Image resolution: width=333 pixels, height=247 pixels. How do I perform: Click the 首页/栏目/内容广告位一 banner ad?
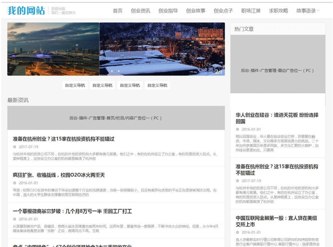pos(116,118)
